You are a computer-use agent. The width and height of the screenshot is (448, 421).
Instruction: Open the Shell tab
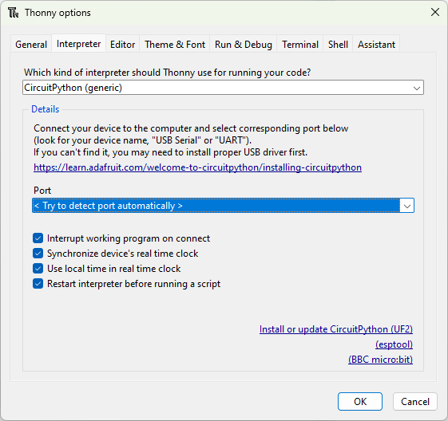point(338,45)
